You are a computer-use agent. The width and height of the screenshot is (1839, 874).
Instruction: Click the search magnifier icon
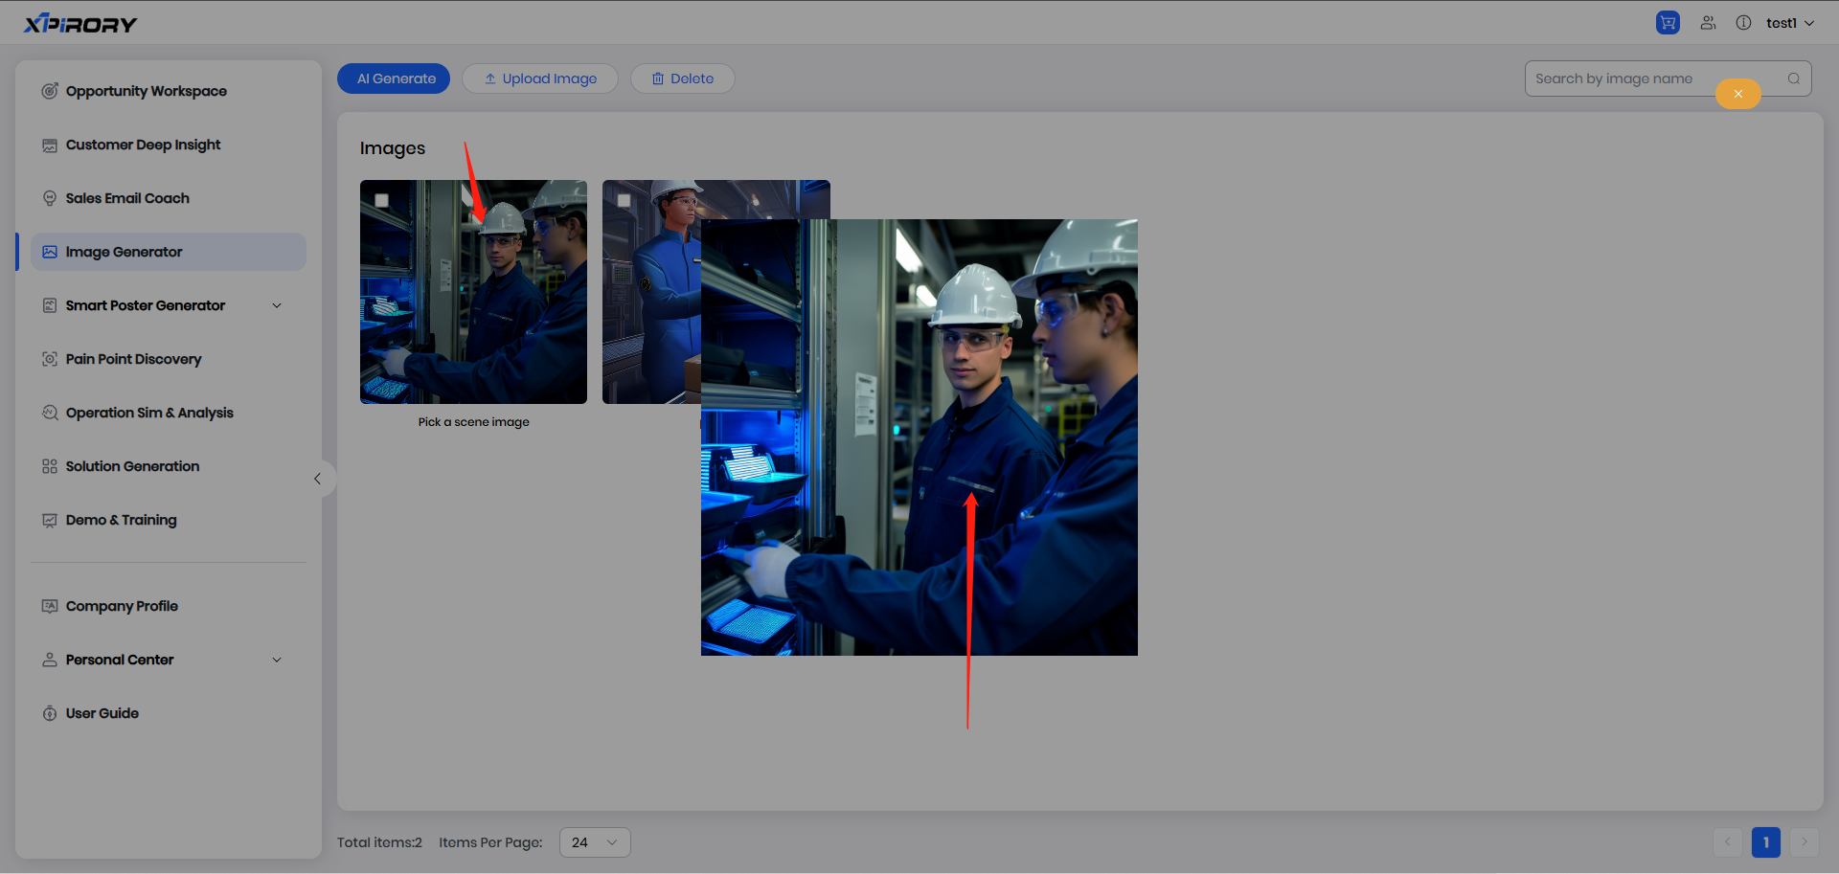point(1794,78)
